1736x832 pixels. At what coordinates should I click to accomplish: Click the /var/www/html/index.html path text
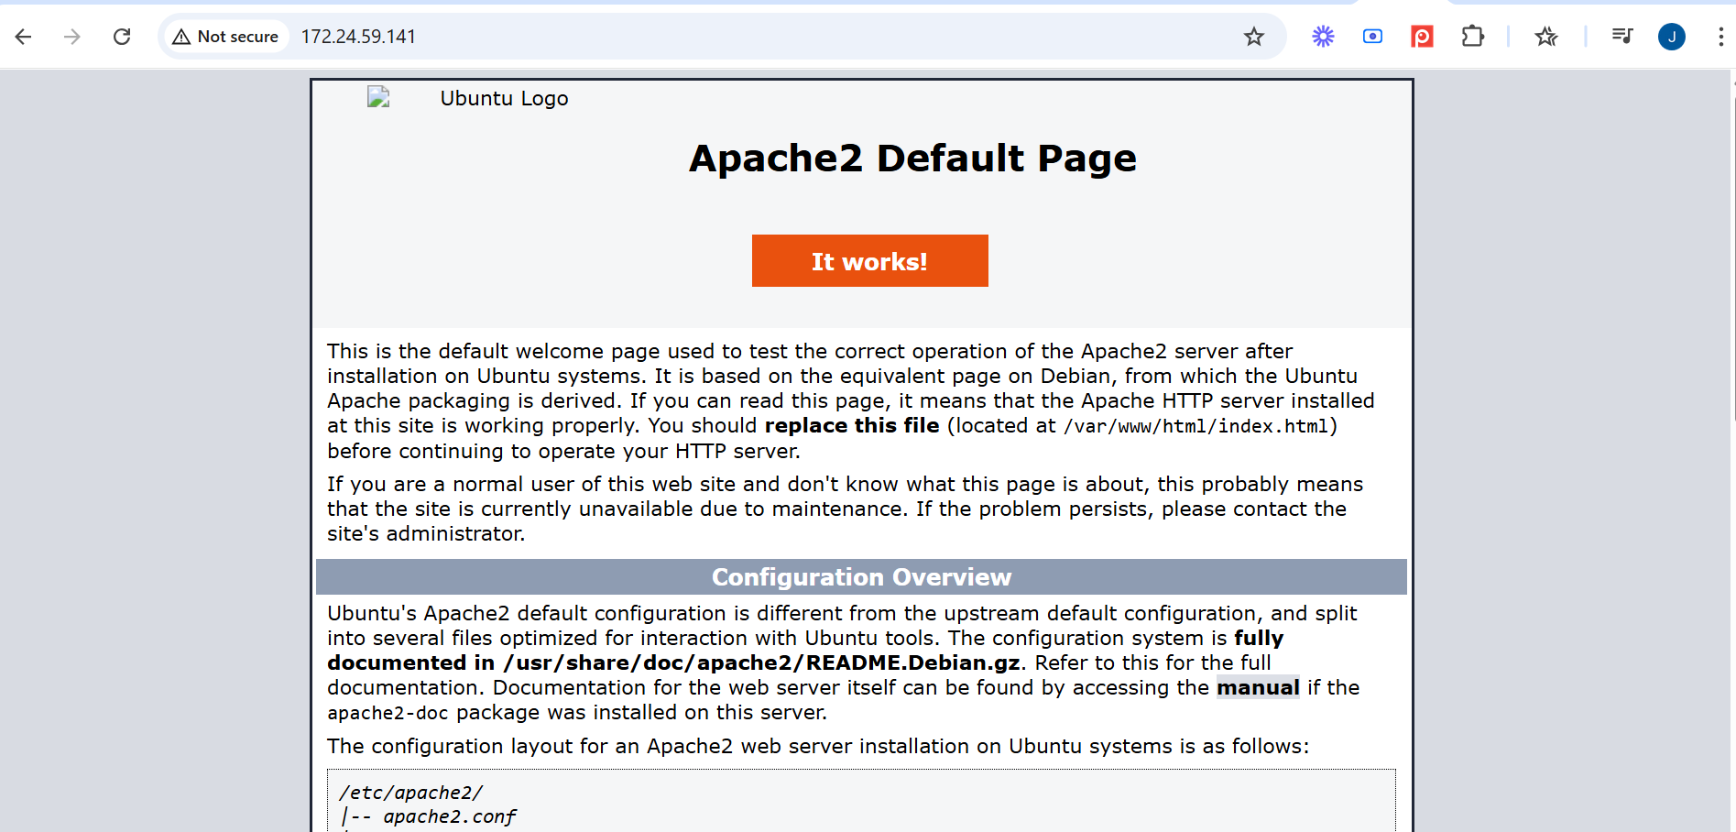click(1196, 426)
